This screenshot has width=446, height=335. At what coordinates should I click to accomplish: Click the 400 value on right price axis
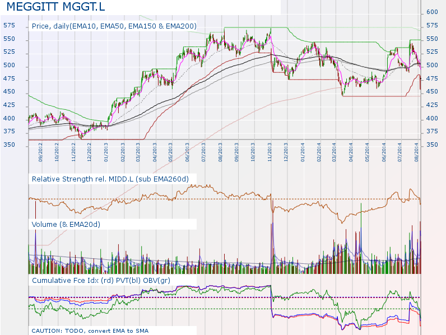pyautogui.click(x=432, y=118)
